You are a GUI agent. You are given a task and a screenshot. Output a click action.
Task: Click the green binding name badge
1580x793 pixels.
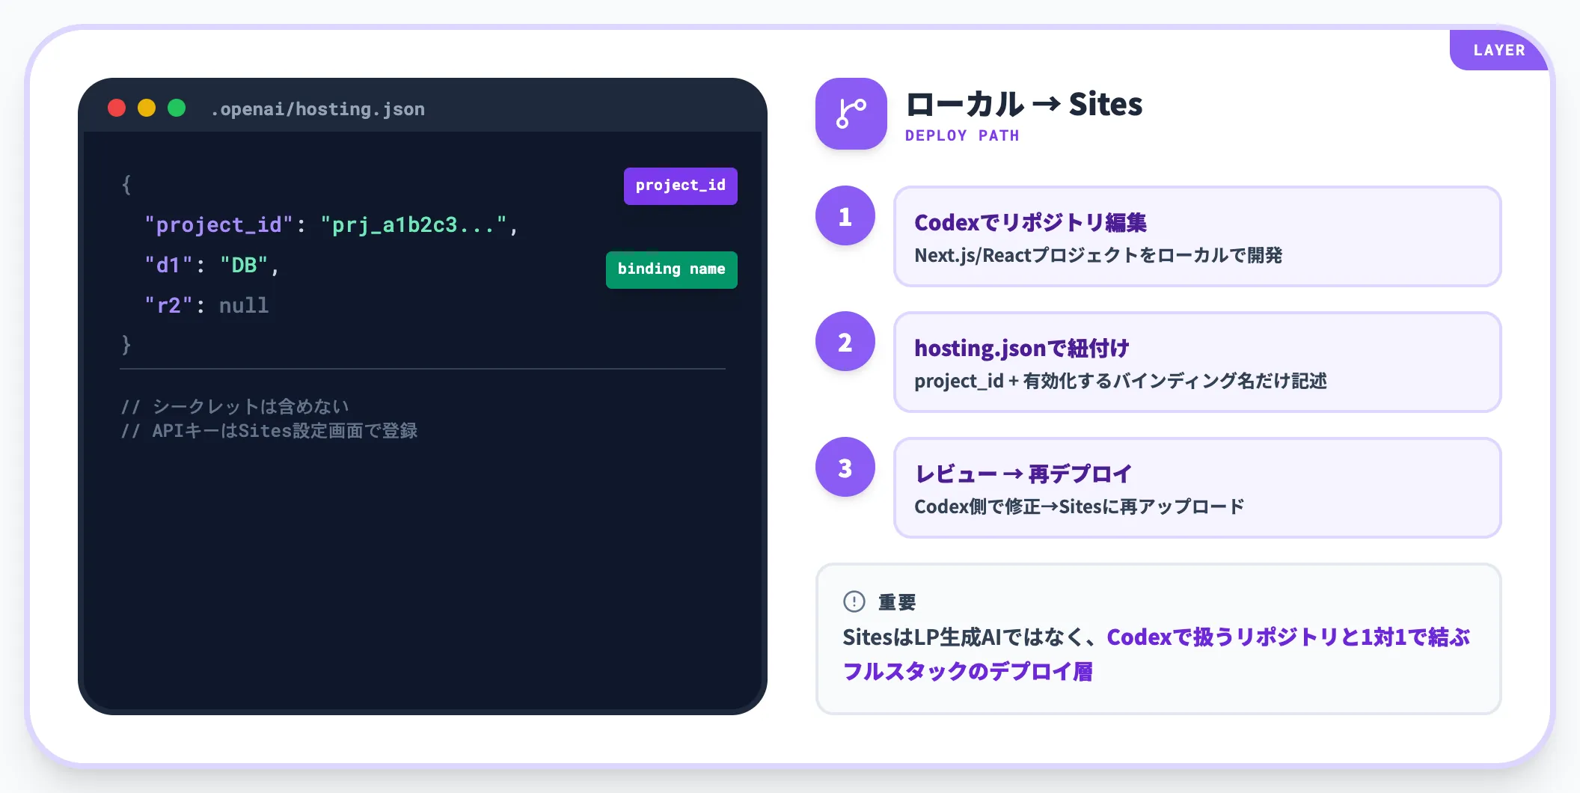[672, 269]
